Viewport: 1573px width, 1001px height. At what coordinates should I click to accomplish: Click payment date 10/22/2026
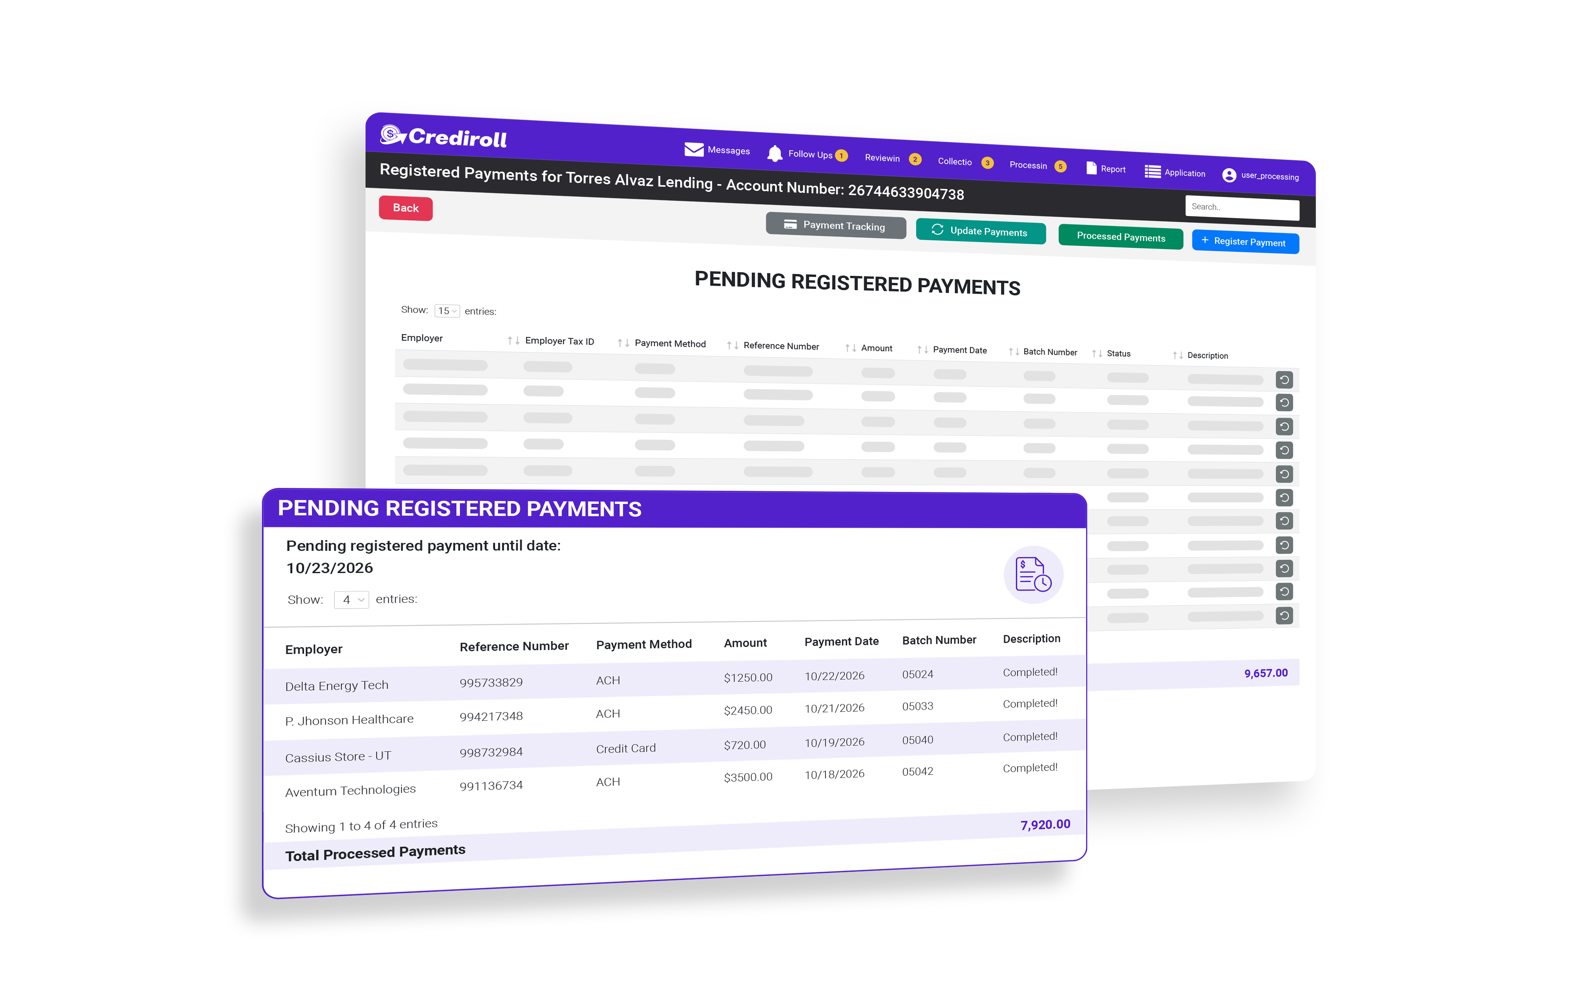tap(834, 676)
